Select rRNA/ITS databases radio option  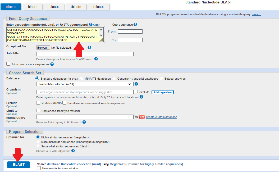tap(82, 78)
